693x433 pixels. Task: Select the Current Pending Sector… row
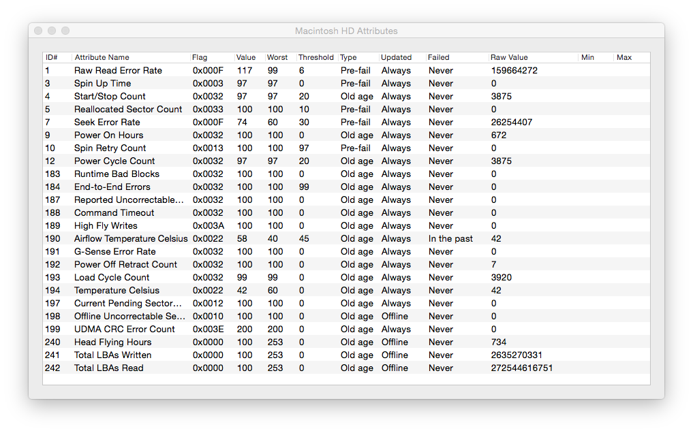[x=346, y=303]
